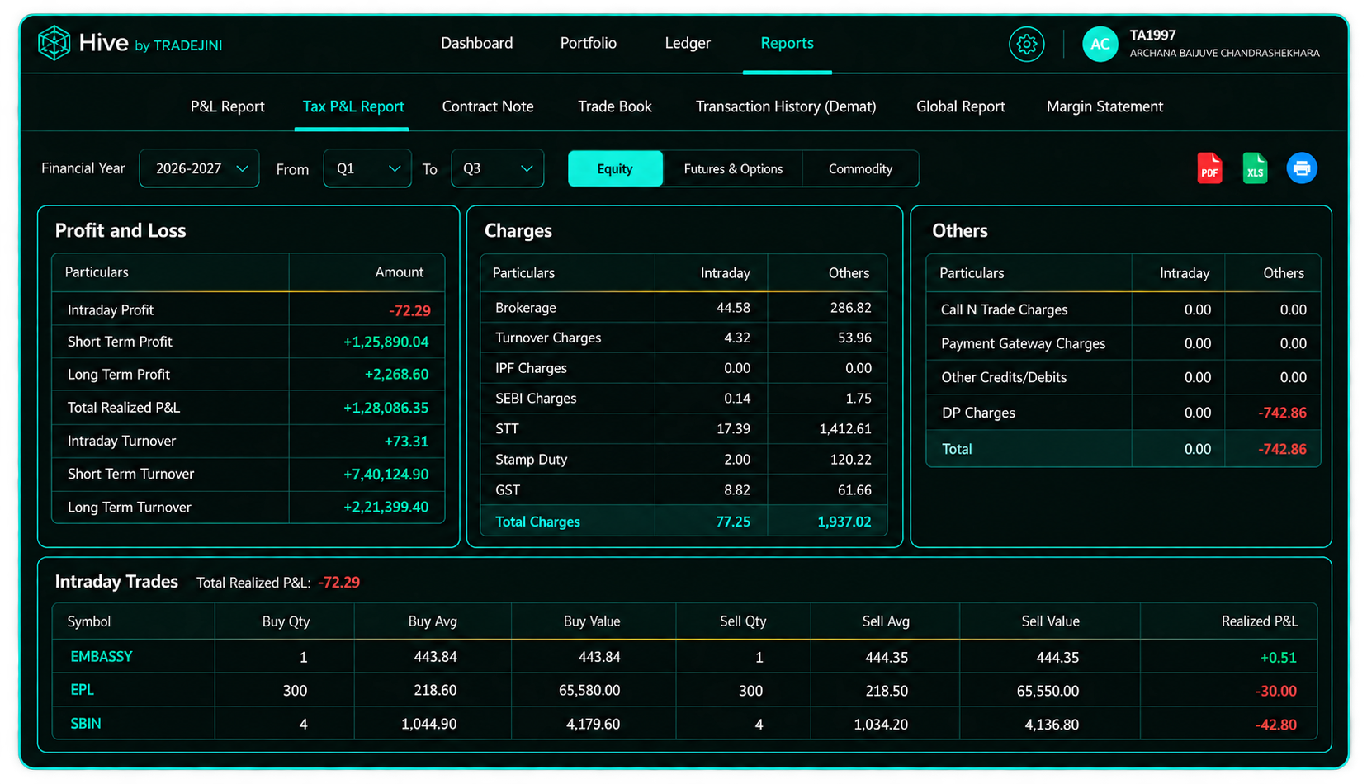Switch to Futures & Options segment
The height and width of the screenshot is (784, 1367).
(x=733, y=168)
